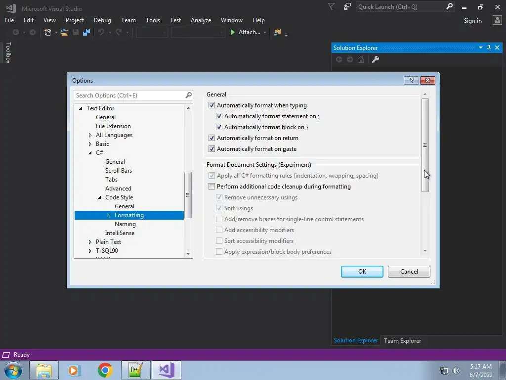The width and height of the screenshot is (506, 380).
Task: Open the Windows Start orb
Action: [13, 370]
